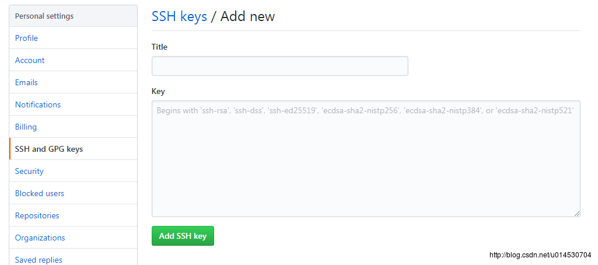598x265 pixels.
Task: Click the Key field label
Action: pyautogui.click(x=158, y=91)
